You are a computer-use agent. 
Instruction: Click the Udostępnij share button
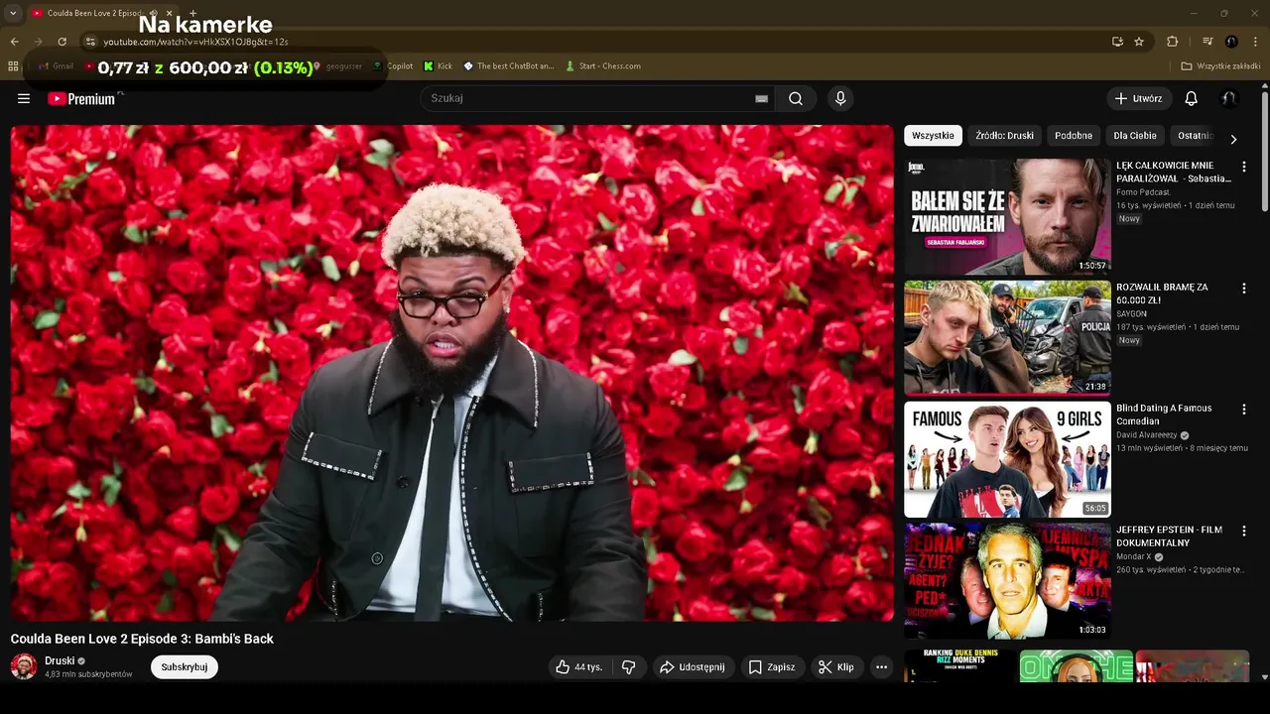(x=693, y=667)
